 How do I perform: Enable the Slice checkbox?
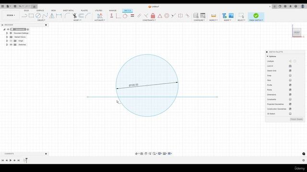[x=290, y=80]
